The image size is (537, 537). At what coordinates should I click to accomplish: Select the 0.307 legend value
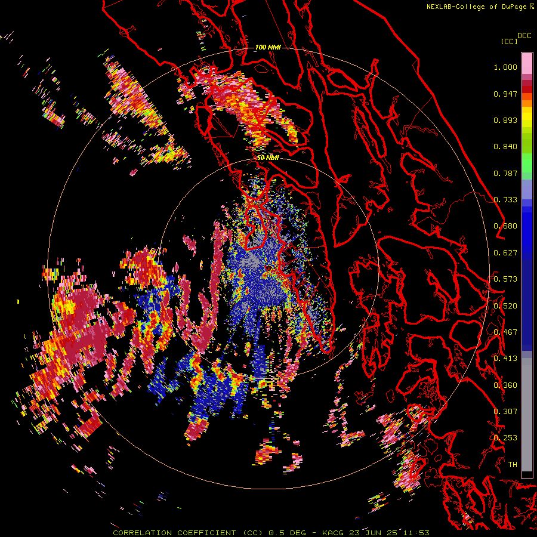click(x=505, y=412)
